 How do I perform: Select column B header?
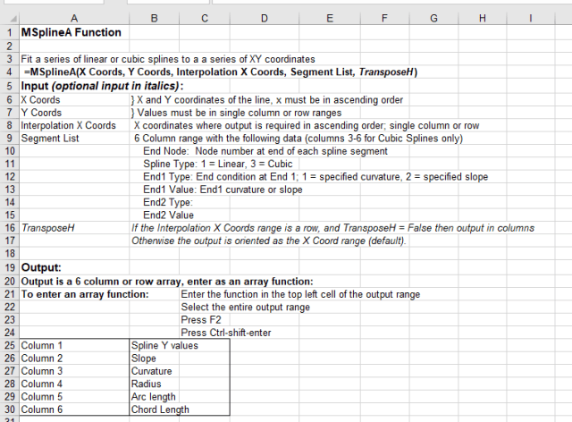tap(154, 18)
